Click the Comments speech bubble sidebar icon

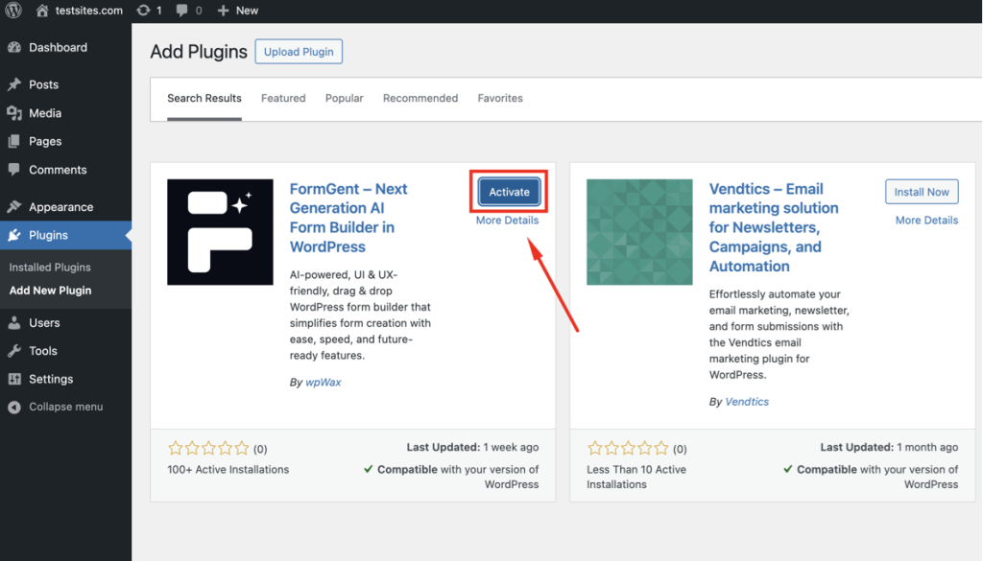[x=14, y=170]
